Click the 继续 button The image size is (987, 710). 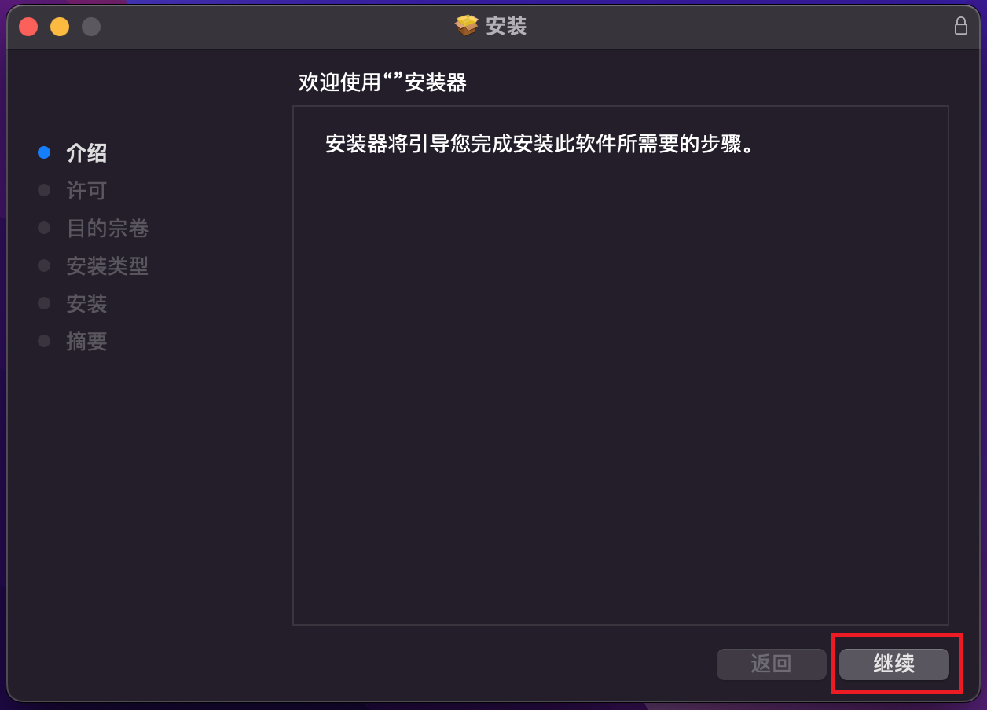tap(894, 664)
